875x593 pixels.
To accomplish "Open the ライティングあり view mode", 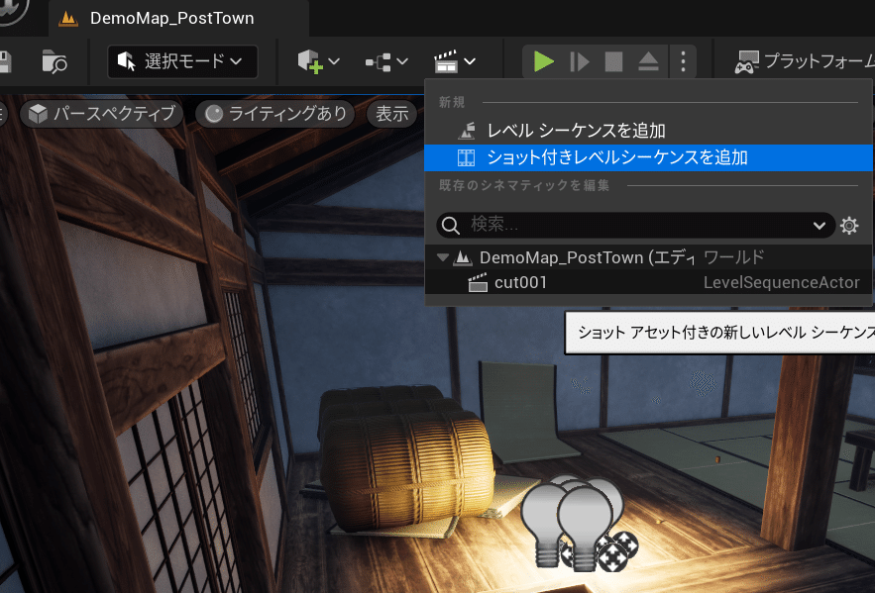I will point(275,114).
